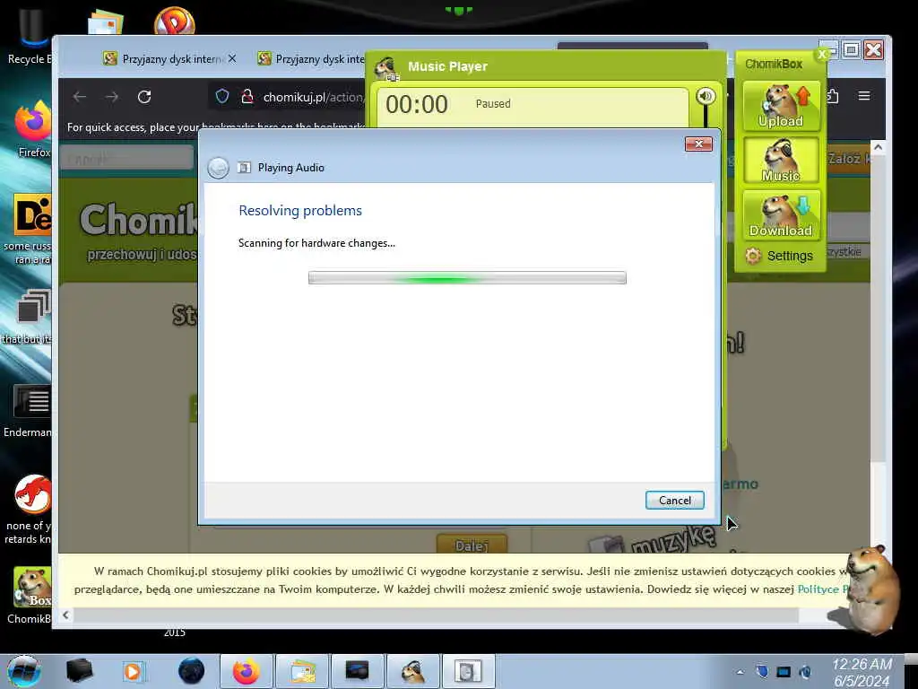Image resolution: width=918 pixels, height=689 pixels.
Task: Click the Chomikuj search field
Action: point(126,158)
